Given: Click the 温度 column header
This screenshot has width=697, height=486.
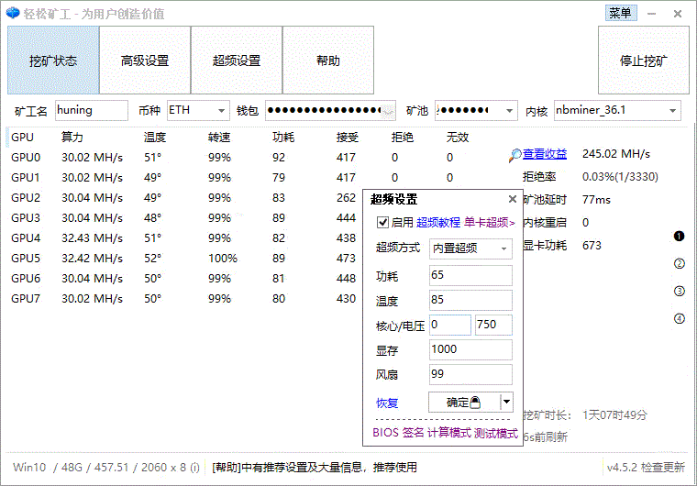Looking at the screenshot, I should [x=155, y=138].
